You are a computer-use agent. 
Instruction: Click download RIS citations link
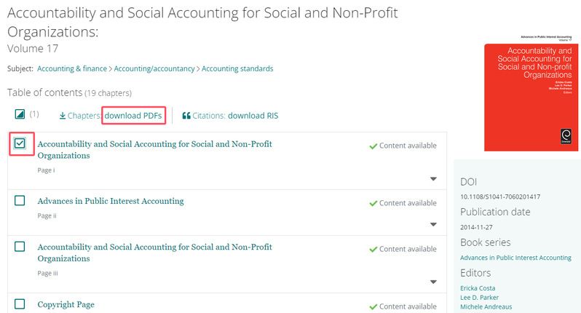(253, 116)
